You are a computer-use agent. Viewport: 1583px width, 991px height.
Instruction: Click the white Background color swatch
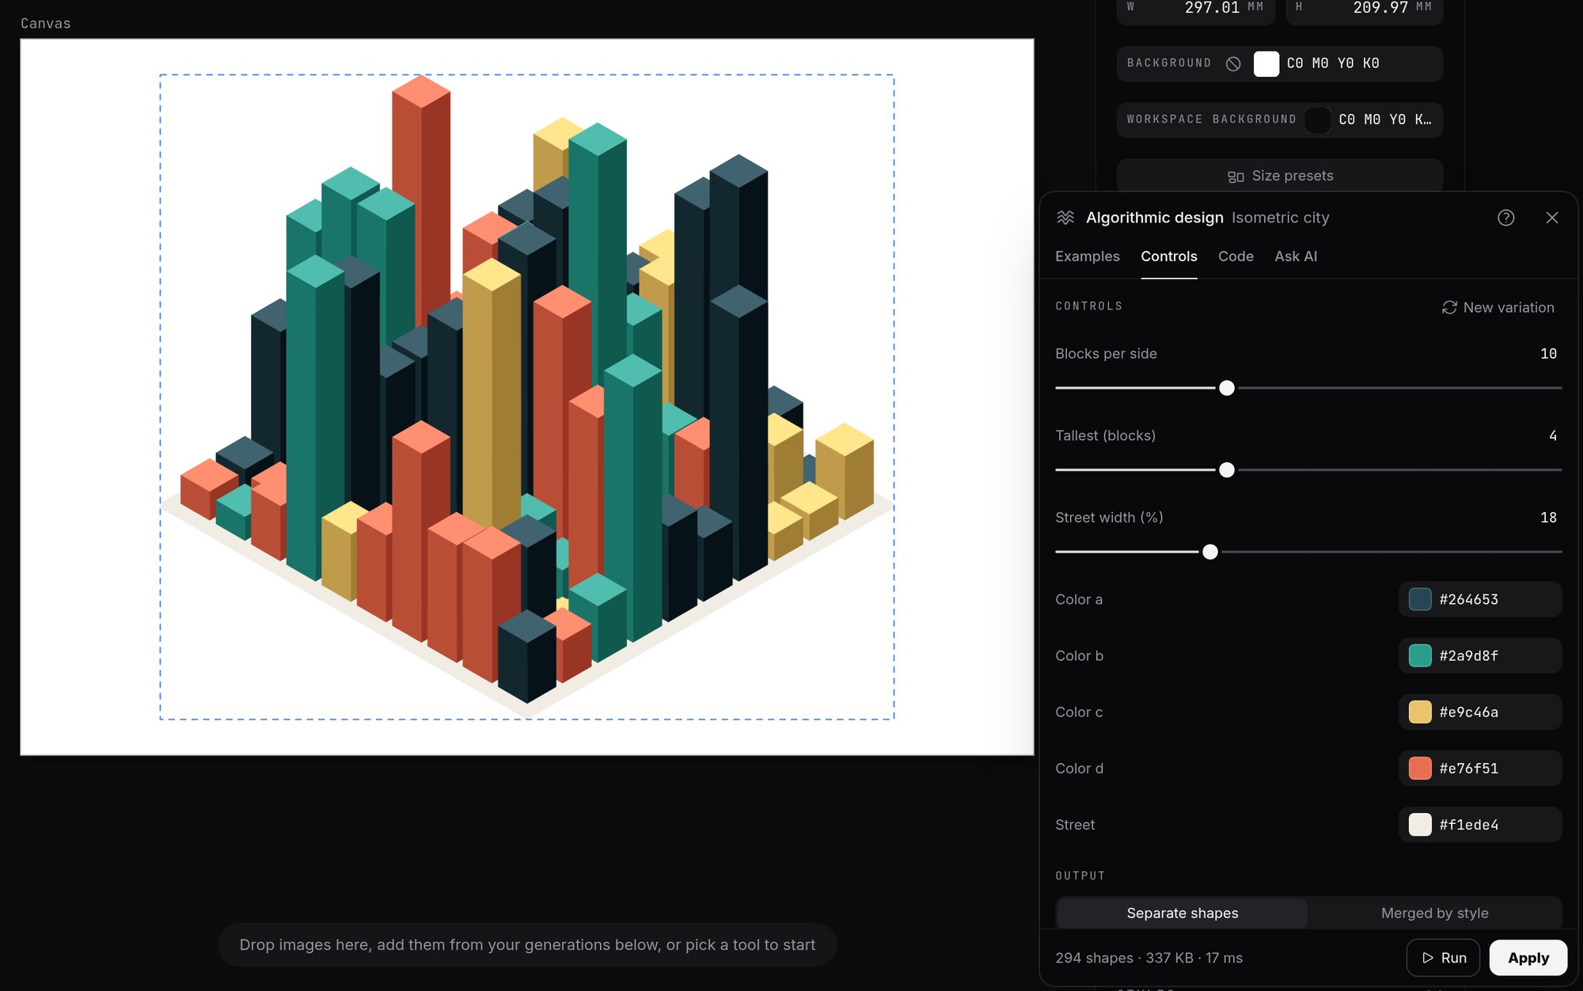[x=1266, y=63]
